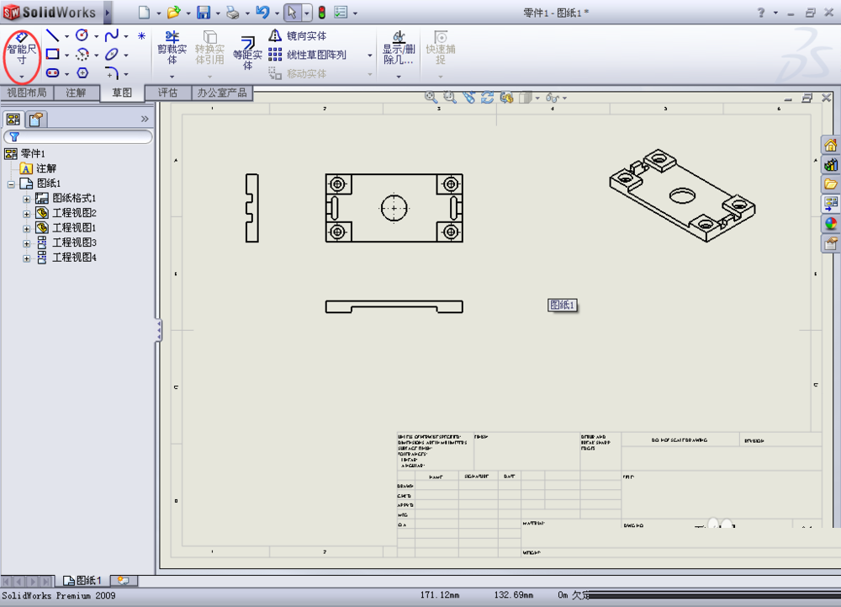Open PropertyManager tab icon
841x607 pixels.
(x=36, y=120)
